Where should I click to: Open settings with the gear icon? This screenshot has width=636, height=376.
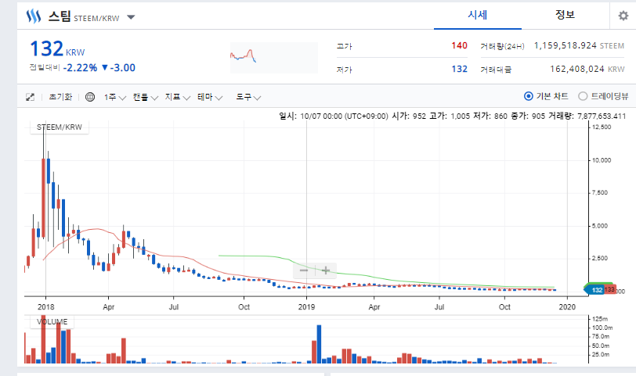623,16
